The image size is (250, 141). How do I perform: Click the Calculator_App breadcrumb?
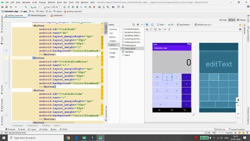click(x=10, y=11)
